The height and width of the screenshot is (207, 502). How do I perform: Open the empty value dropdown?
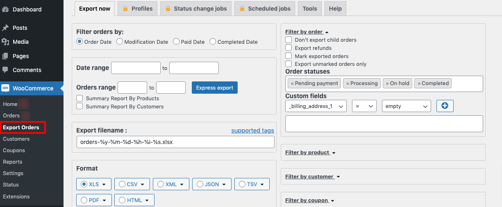(407, 106)
